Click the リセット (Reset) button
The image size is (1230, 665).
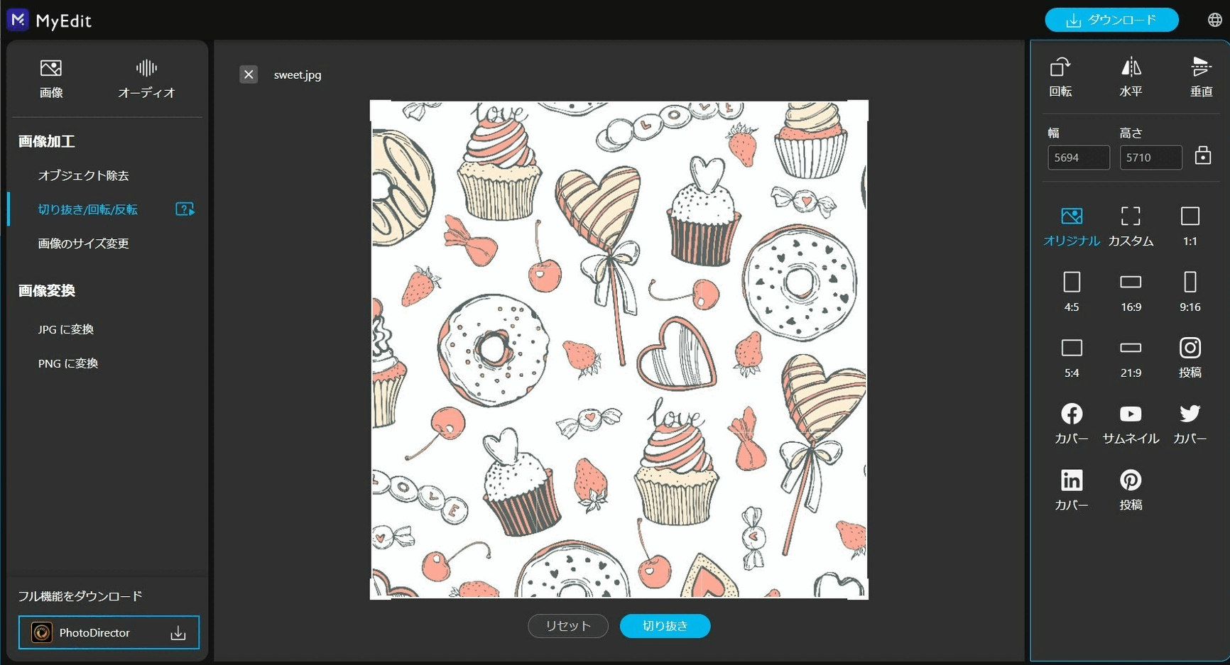(568, 626)
